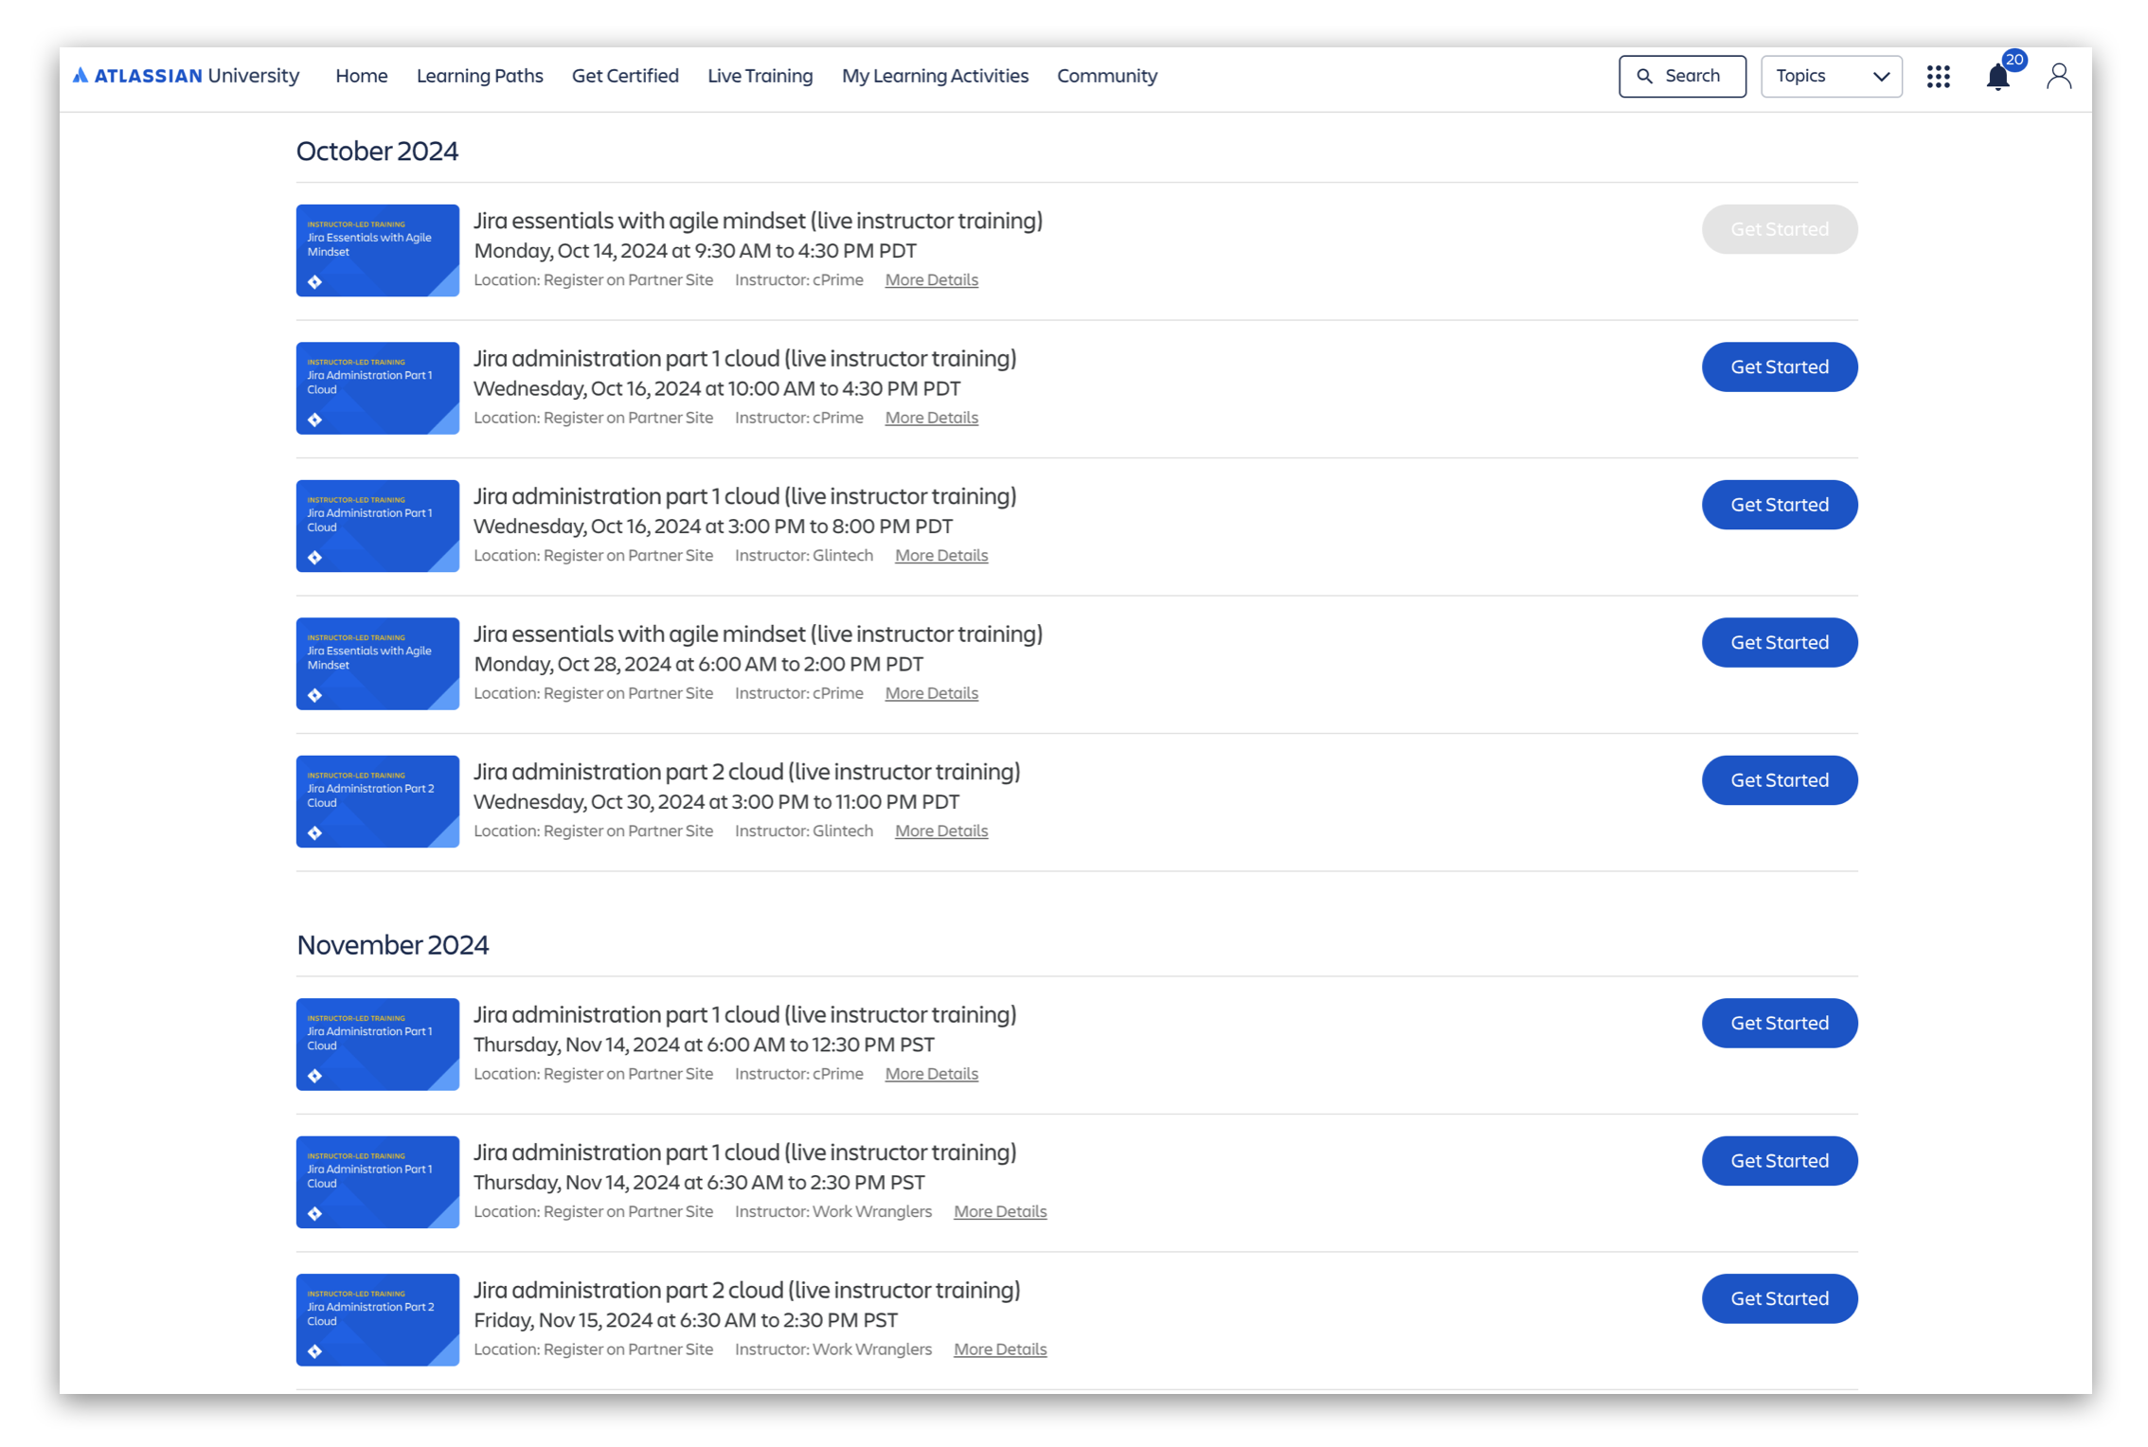The image size is (2148, 1447).
Task: Click Get Started for Oct 28 essentials training
Action: [x=1779, y=641]
